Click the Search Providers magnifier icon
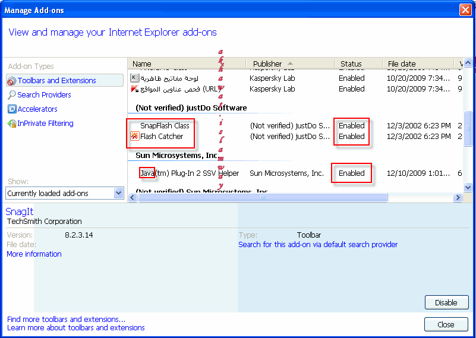Image resolution: width=476 pixels, height=338 pixels. click(x=11, y=95)
